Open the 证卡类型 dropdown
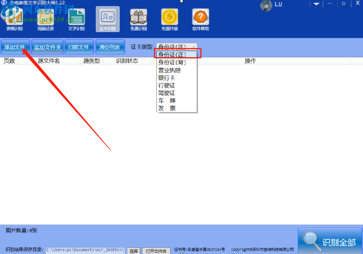Image resolution: width=363 pixels, height=254 pixels. [x=194, y=46]
